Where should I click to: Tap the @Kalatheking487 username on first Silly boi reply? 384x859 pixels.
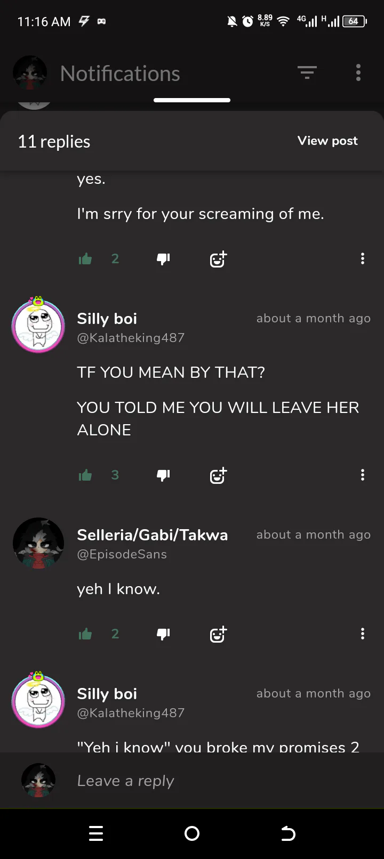coord(131,338)
